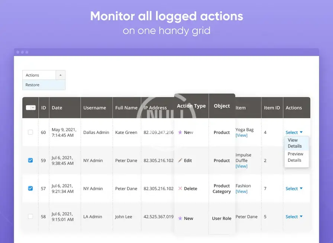Tick the checkbox for row ID 60
This screenshot has height=243, width=333.
(x=30, y=132)
